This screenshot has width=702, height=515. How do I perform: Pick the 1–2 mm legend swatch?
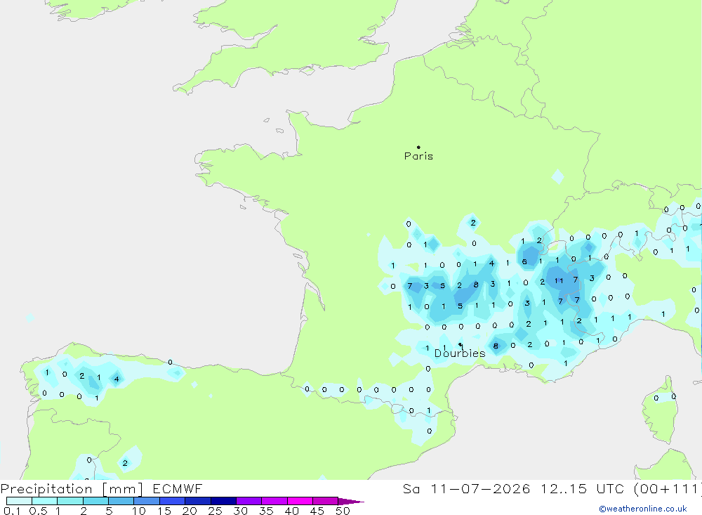70,501
